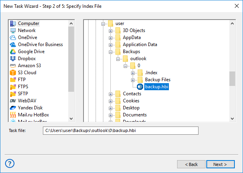Image resolution: width=243 pixels, height=173 pixels.
Task: Choose Google Drive label
Action: (31, 52)
